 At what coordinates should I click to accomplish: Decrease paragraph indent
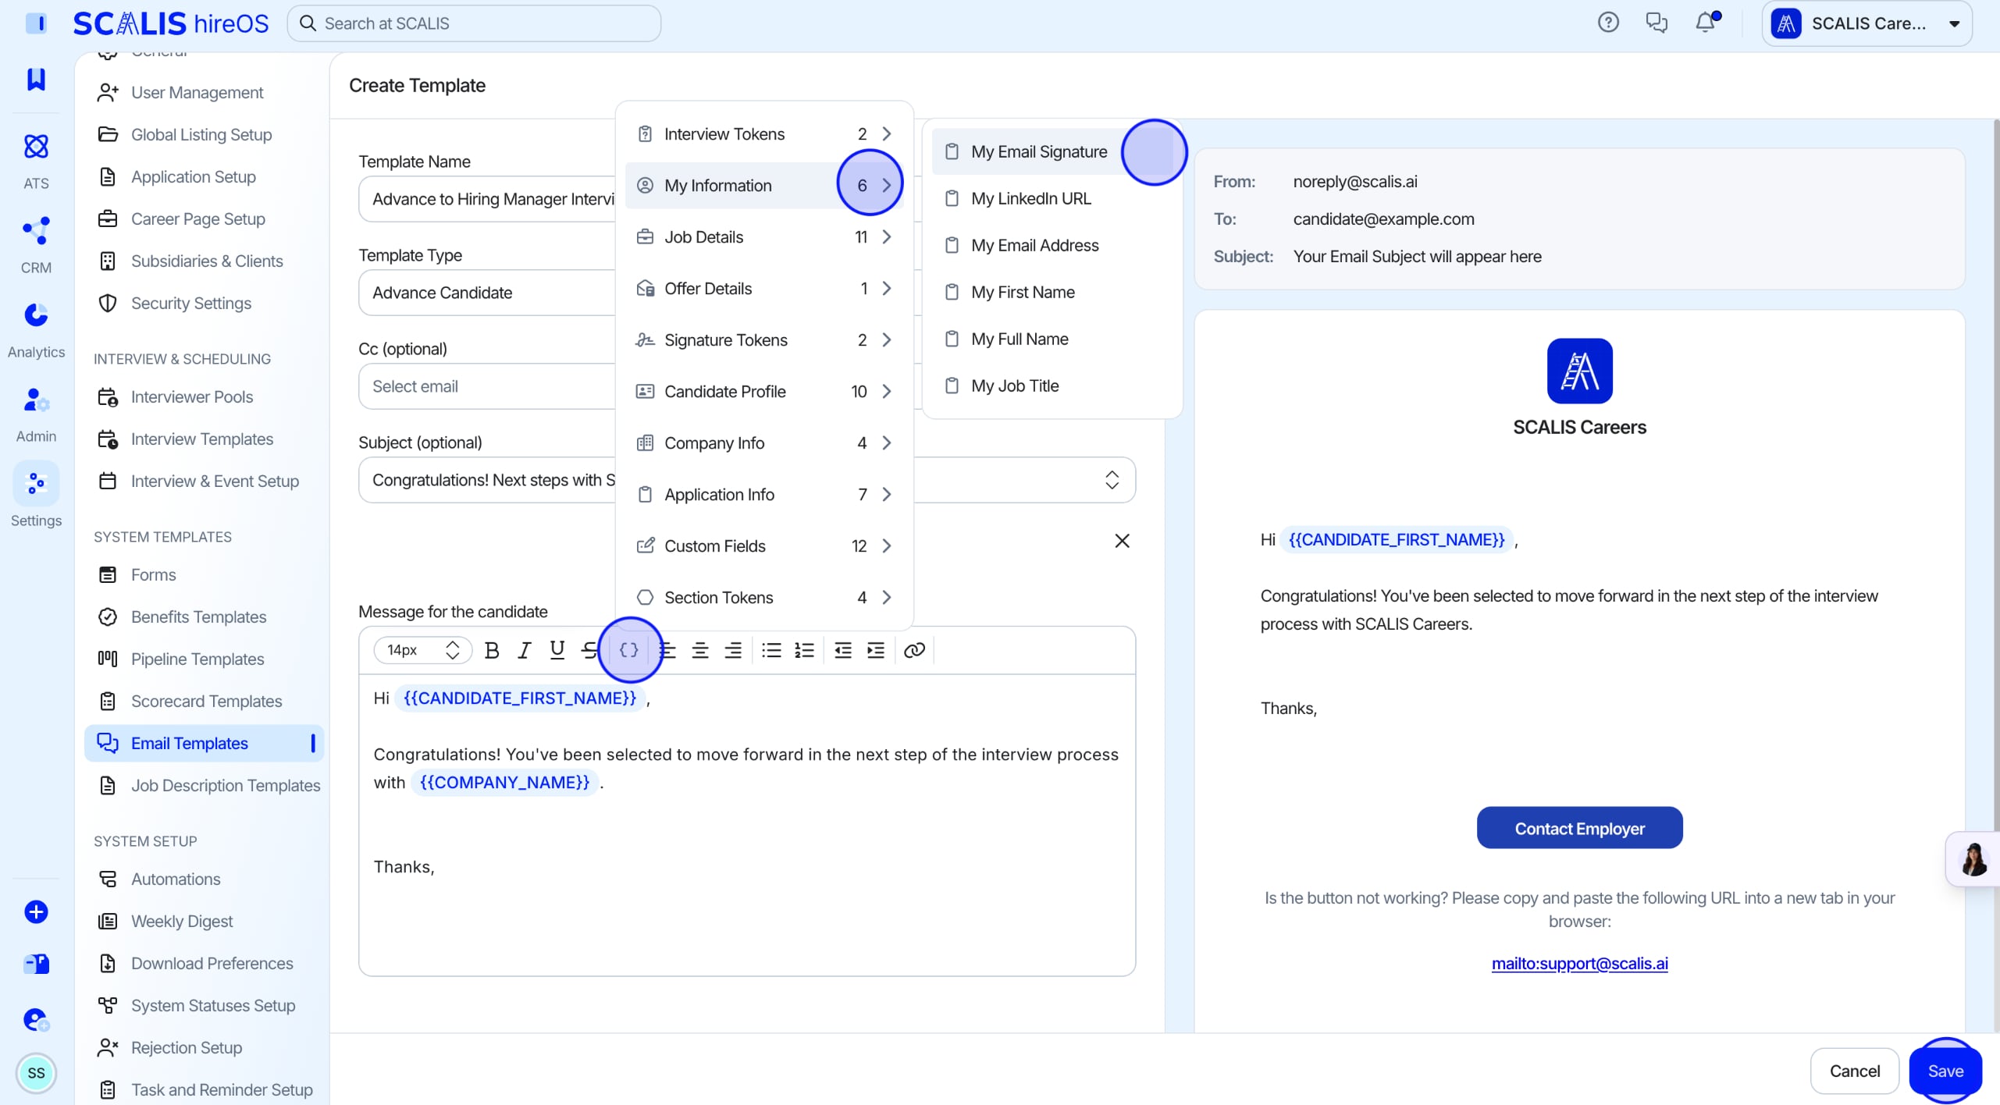[x=843, y=650]
